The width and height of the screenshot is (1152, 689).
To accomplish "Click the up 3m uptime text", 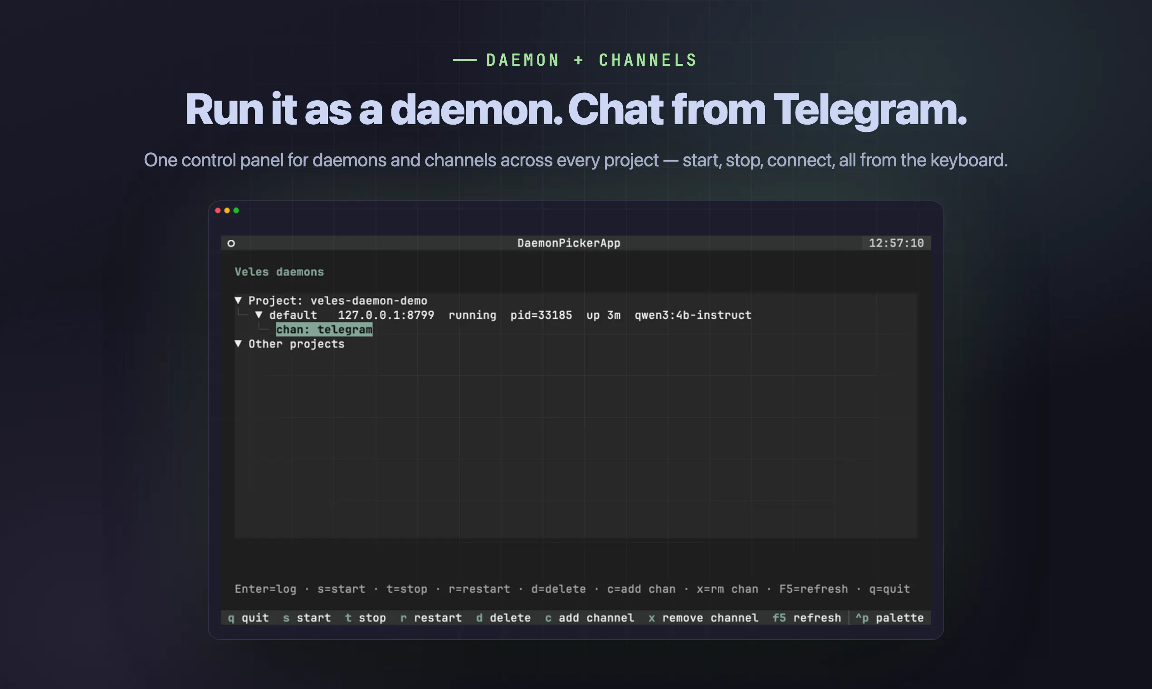I will point(603,315).
